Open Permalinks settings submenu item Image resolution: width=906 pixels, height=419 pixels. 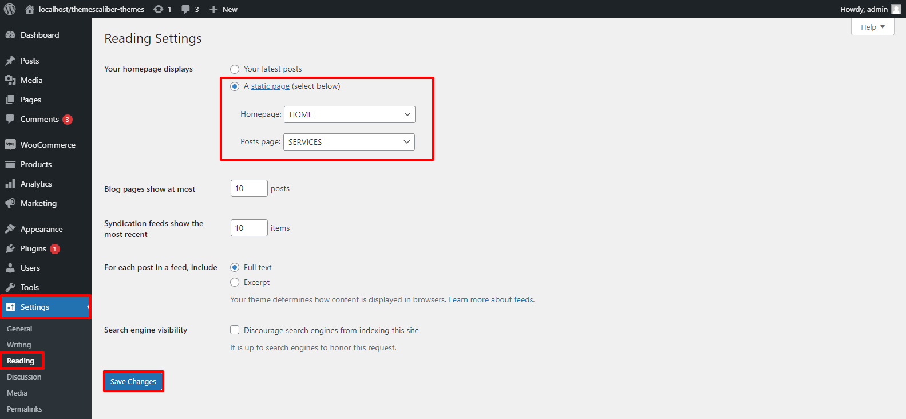[x=25, y=409]
